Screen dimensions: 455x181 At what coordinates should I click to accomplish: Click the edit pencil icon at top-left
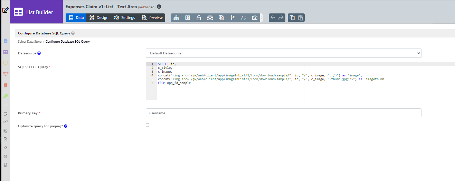point(5,10)
